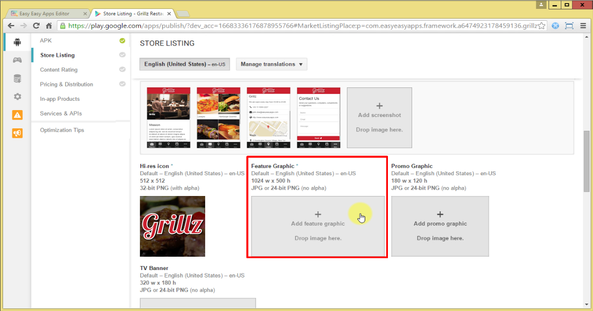Bookmark this page with the star icon

pyautogui.click(x=541, y=25)
